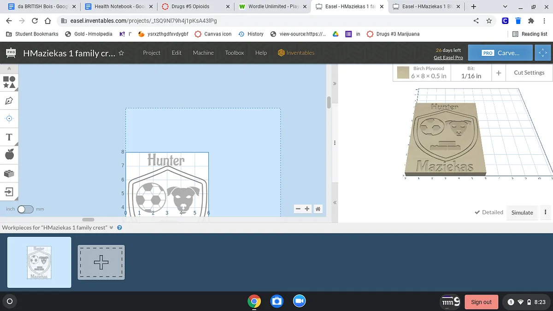The width and height of the screenshot is (553, 311).
Task: Select the family crest workpiece thumbnail
Action: pos(39,262)
